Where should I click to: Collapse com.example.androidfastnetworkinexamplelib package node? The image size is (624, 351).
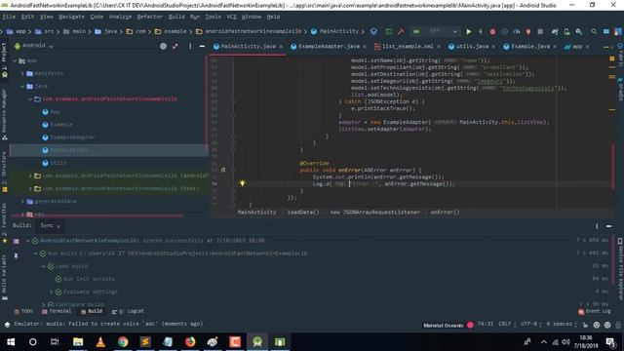point(30,98)
